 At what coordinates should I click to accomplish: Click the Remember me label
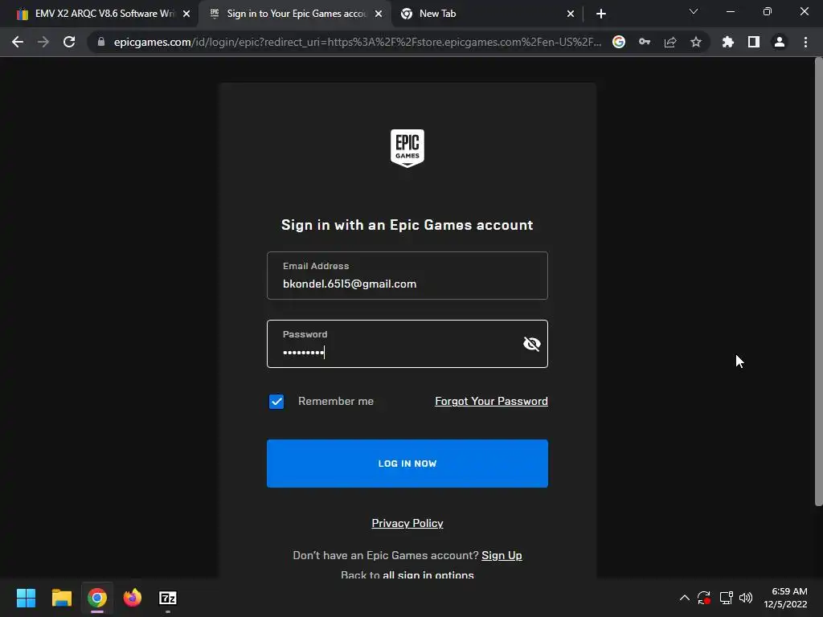336,401
